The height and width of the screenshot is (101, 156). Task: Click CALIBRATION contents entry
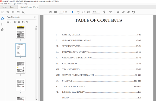coord(98,64)
